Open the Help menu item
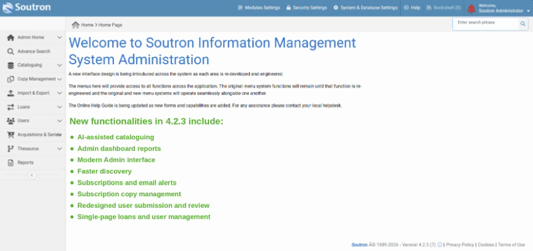 click(412, 8)
